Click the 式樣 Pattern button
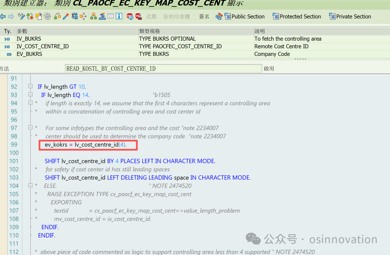 151,17
